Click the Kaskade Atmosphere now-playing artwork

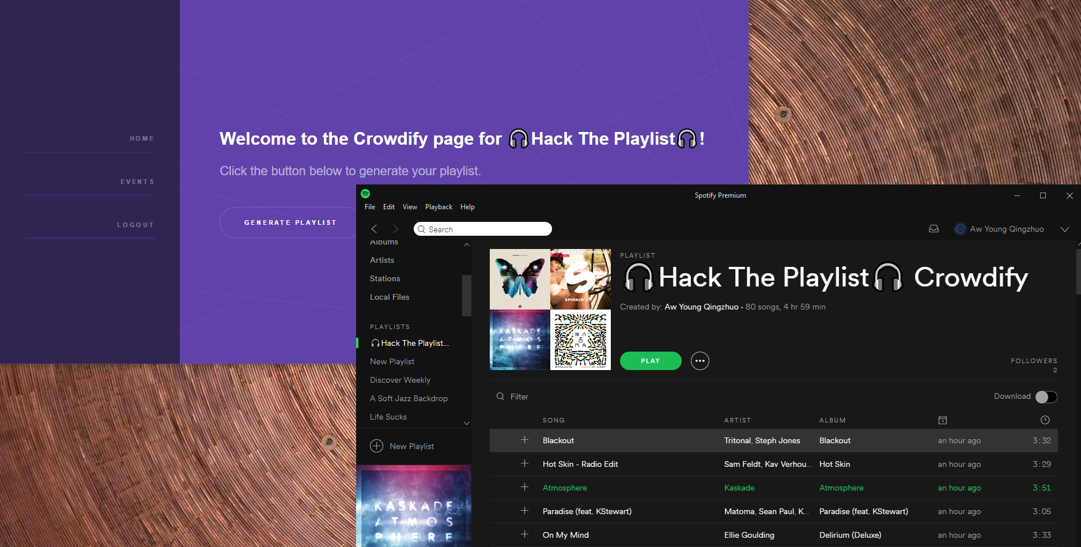(414, 506)
